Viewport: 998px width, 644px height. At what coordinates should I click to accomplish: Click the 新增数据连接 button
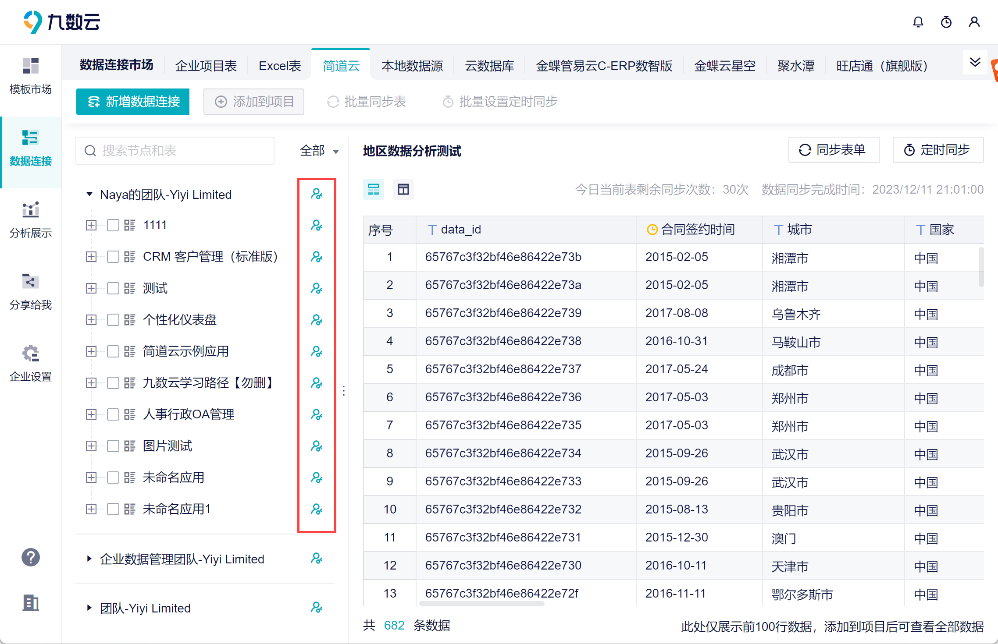133,102
